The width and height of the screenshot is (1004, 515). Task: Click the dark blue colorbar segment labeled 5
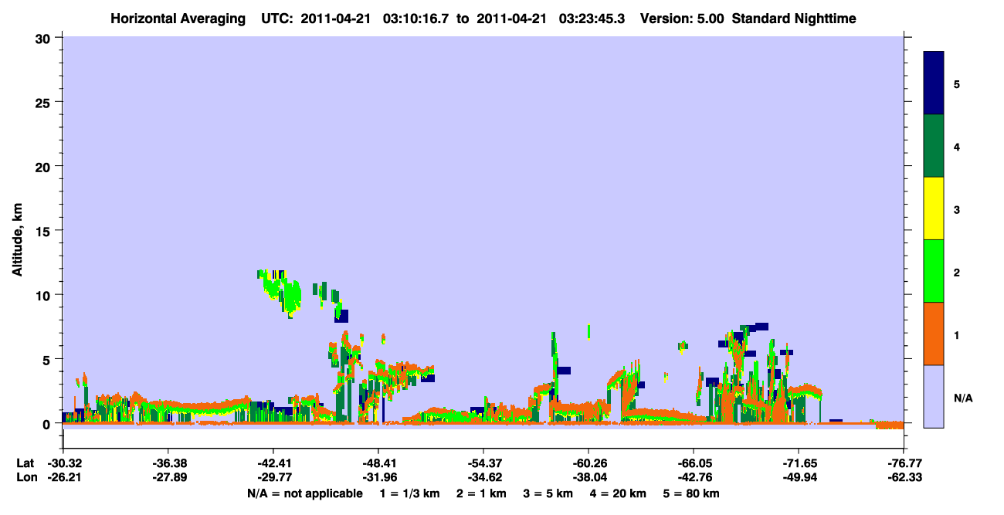point(934,83)
